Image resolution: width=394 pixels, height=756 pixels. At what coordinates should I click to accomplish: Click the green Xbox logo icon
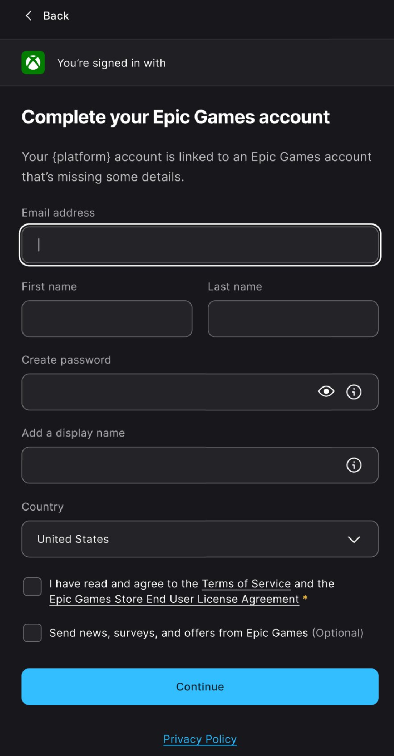pyautogui.click(x=33, y=63)
